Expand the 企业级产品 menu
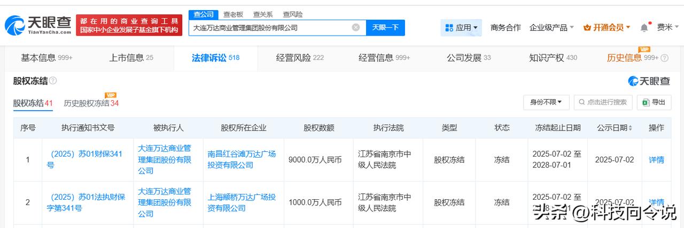684x228 pixels. 551,28
